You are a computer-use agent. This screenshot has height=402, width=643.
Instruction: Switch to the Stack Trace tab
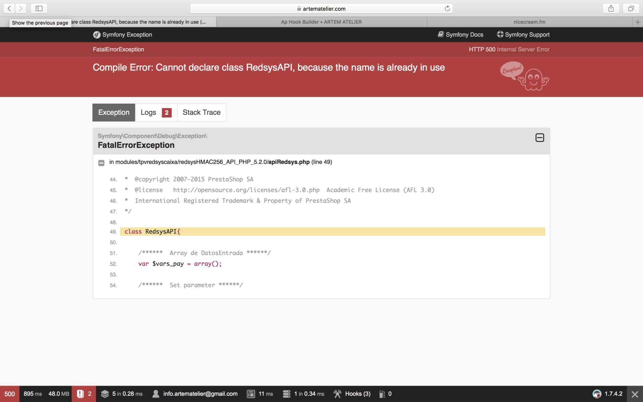201,113
